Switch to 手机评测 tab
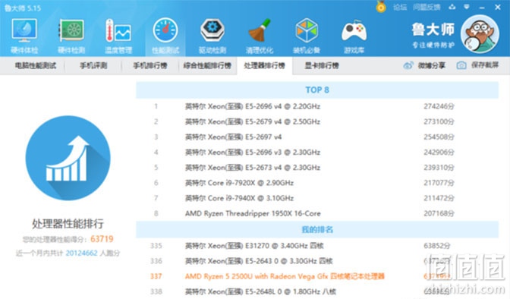The image size is (510, 299). [93, 66]
